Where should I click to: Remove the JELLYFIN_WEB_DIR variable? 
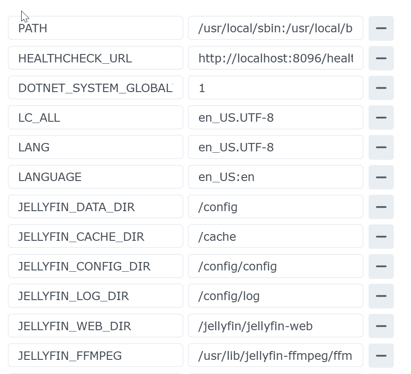(381, 326)
